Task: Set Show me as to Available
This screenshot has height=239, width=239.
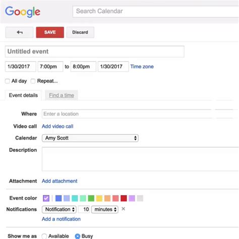Action: tap(44, 236)
